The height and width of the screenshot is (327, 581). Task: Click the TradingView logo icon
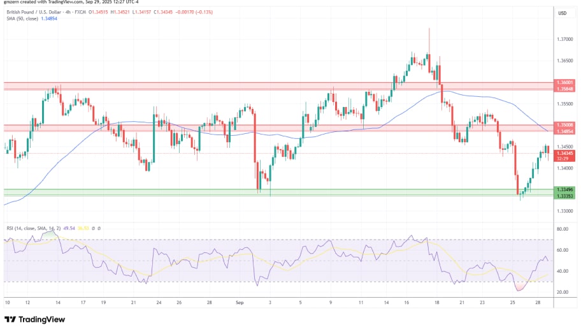[11, 319]
